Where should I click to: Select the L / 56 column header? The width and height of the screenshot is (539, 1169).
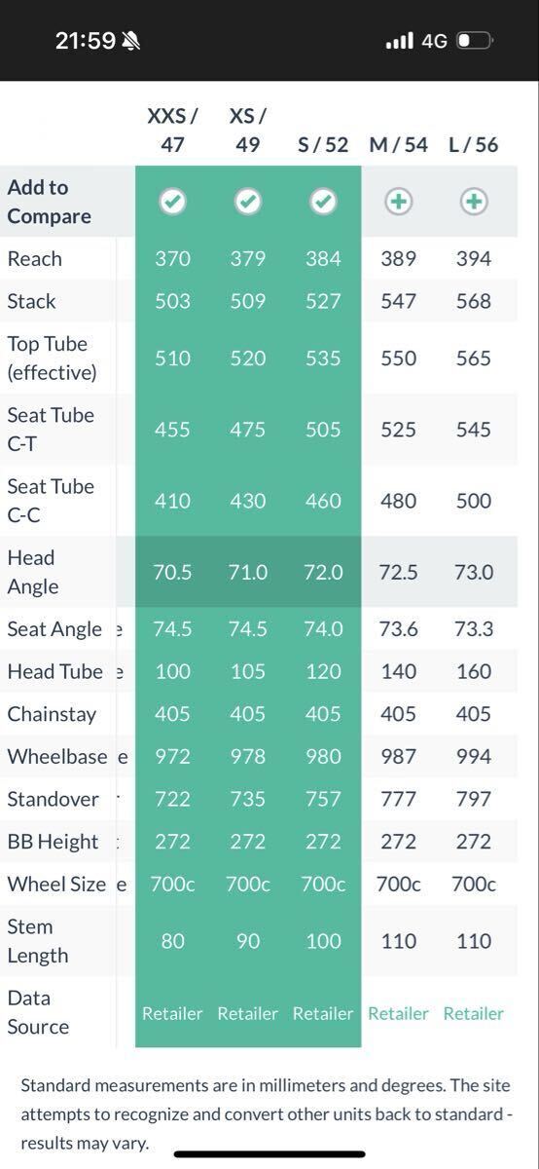(474, 144)
